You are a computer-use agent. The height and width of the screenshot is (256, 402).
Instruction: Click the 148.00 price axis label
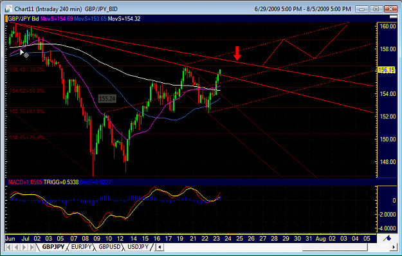(x=388, y=162)
